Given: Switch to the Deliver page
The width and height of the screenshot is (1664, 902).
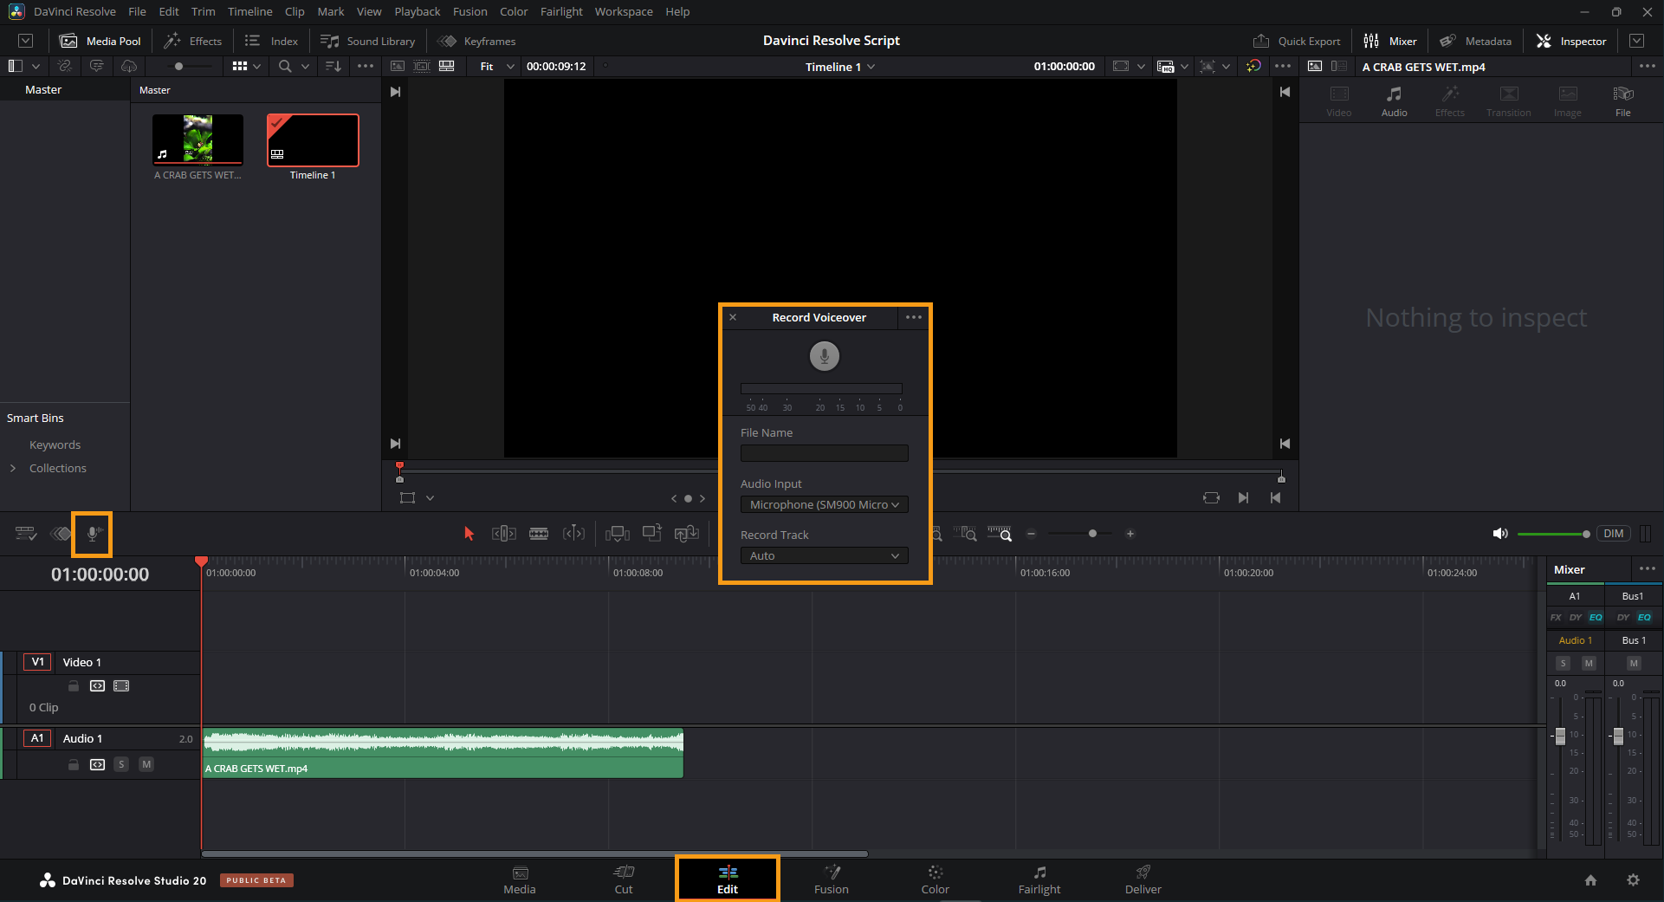Looking at the screenshot, I should (1143, 879).
